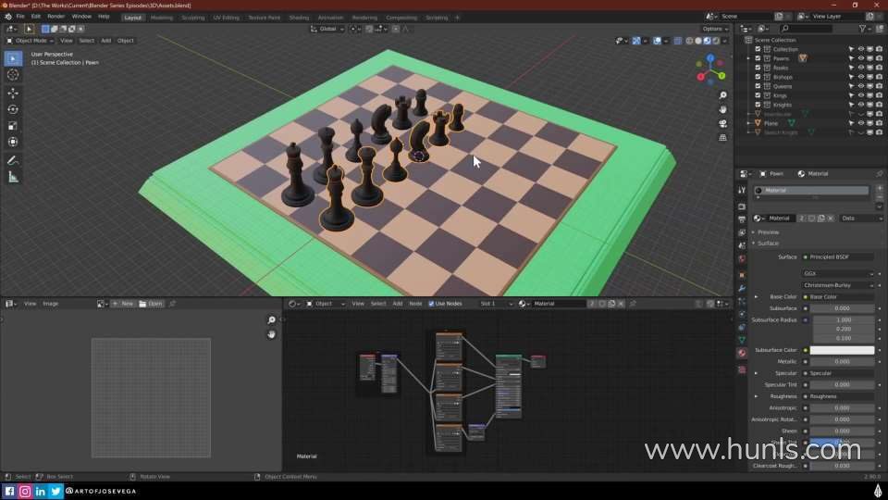888x500 pixels.
Task: Toggle the Use Nodes checkbox
Action: (x=431, y=304)
